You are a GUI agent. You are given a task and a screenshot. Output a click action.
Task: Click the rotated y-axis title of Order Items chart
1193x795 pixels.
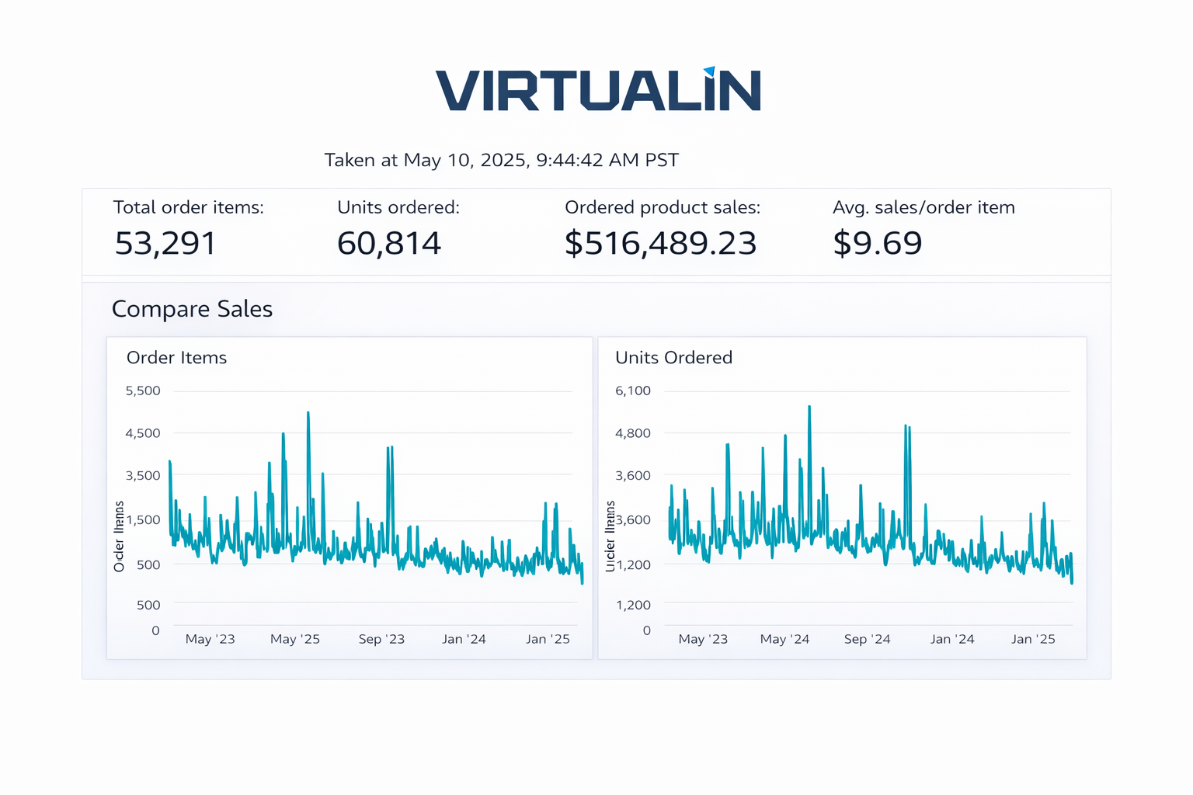coord(119,536)
